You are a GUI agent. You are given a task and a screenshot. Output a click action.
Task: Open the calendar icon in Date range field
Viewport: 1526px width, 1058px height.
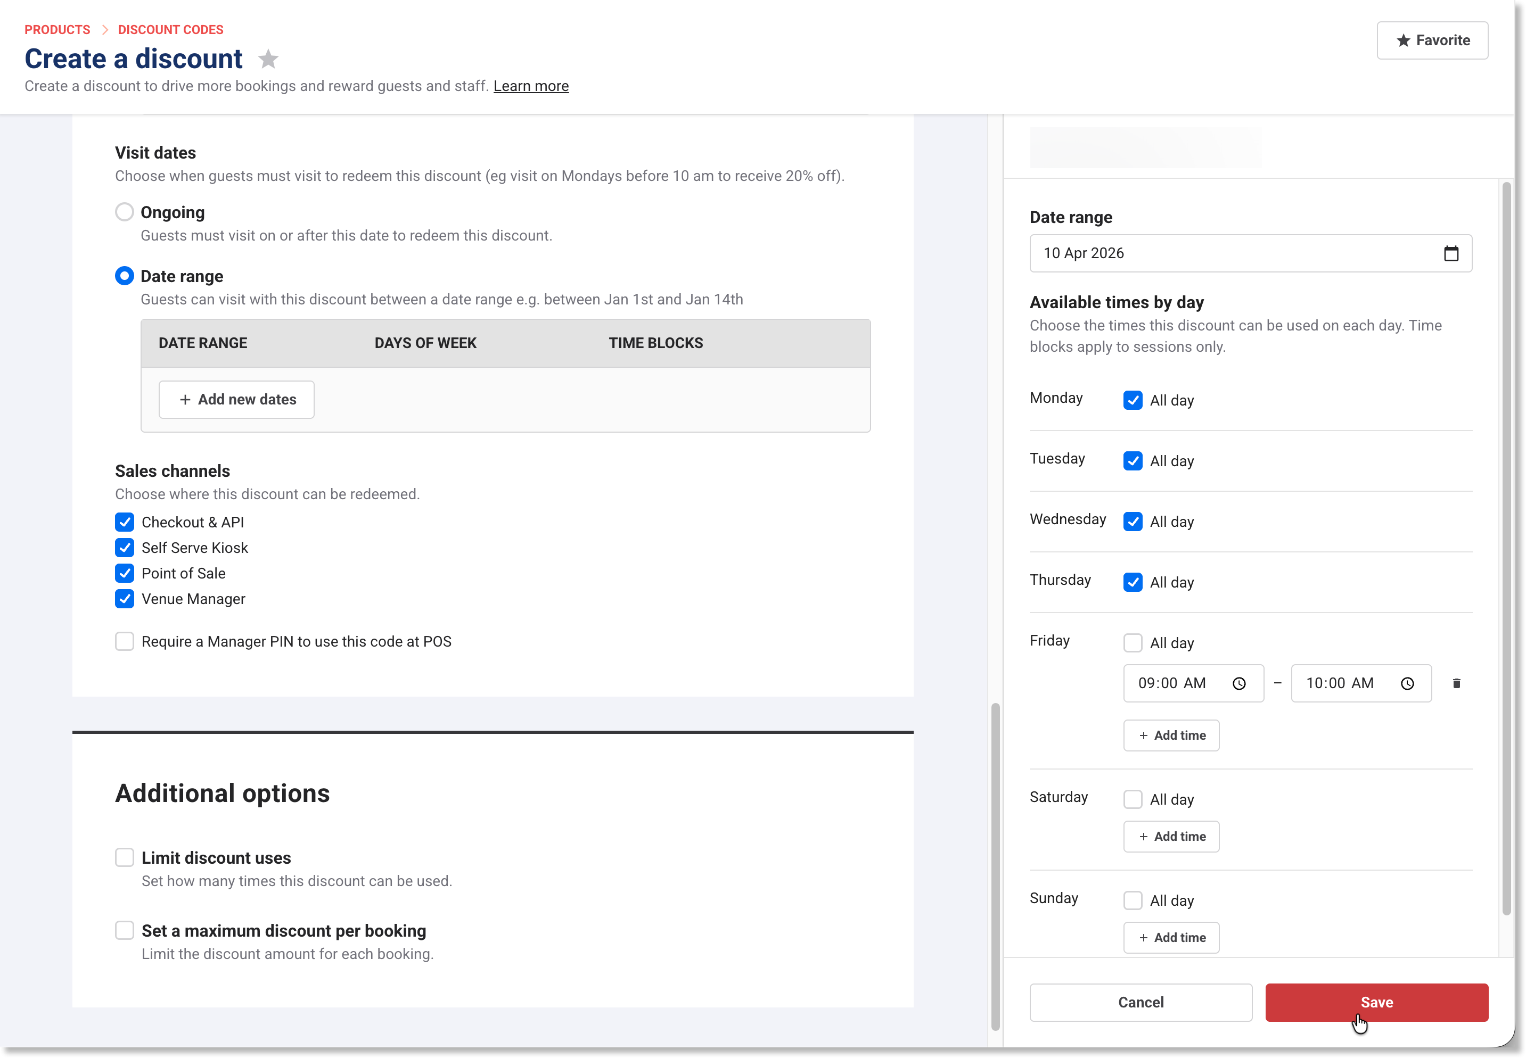(x=1450, y=253)
